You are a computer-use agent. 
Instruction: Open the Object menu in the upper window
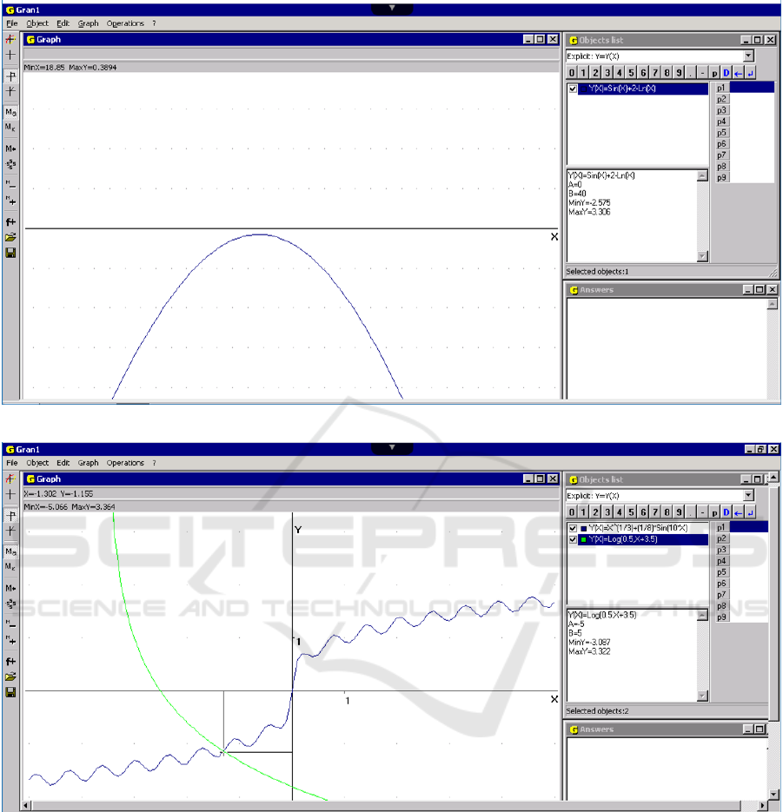37,23
